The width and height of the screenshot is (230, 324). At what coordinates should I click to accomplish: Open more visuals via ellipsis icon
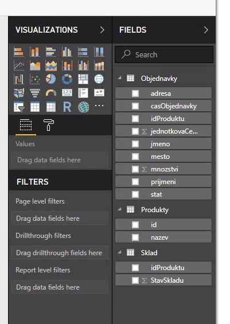(99, 106)
